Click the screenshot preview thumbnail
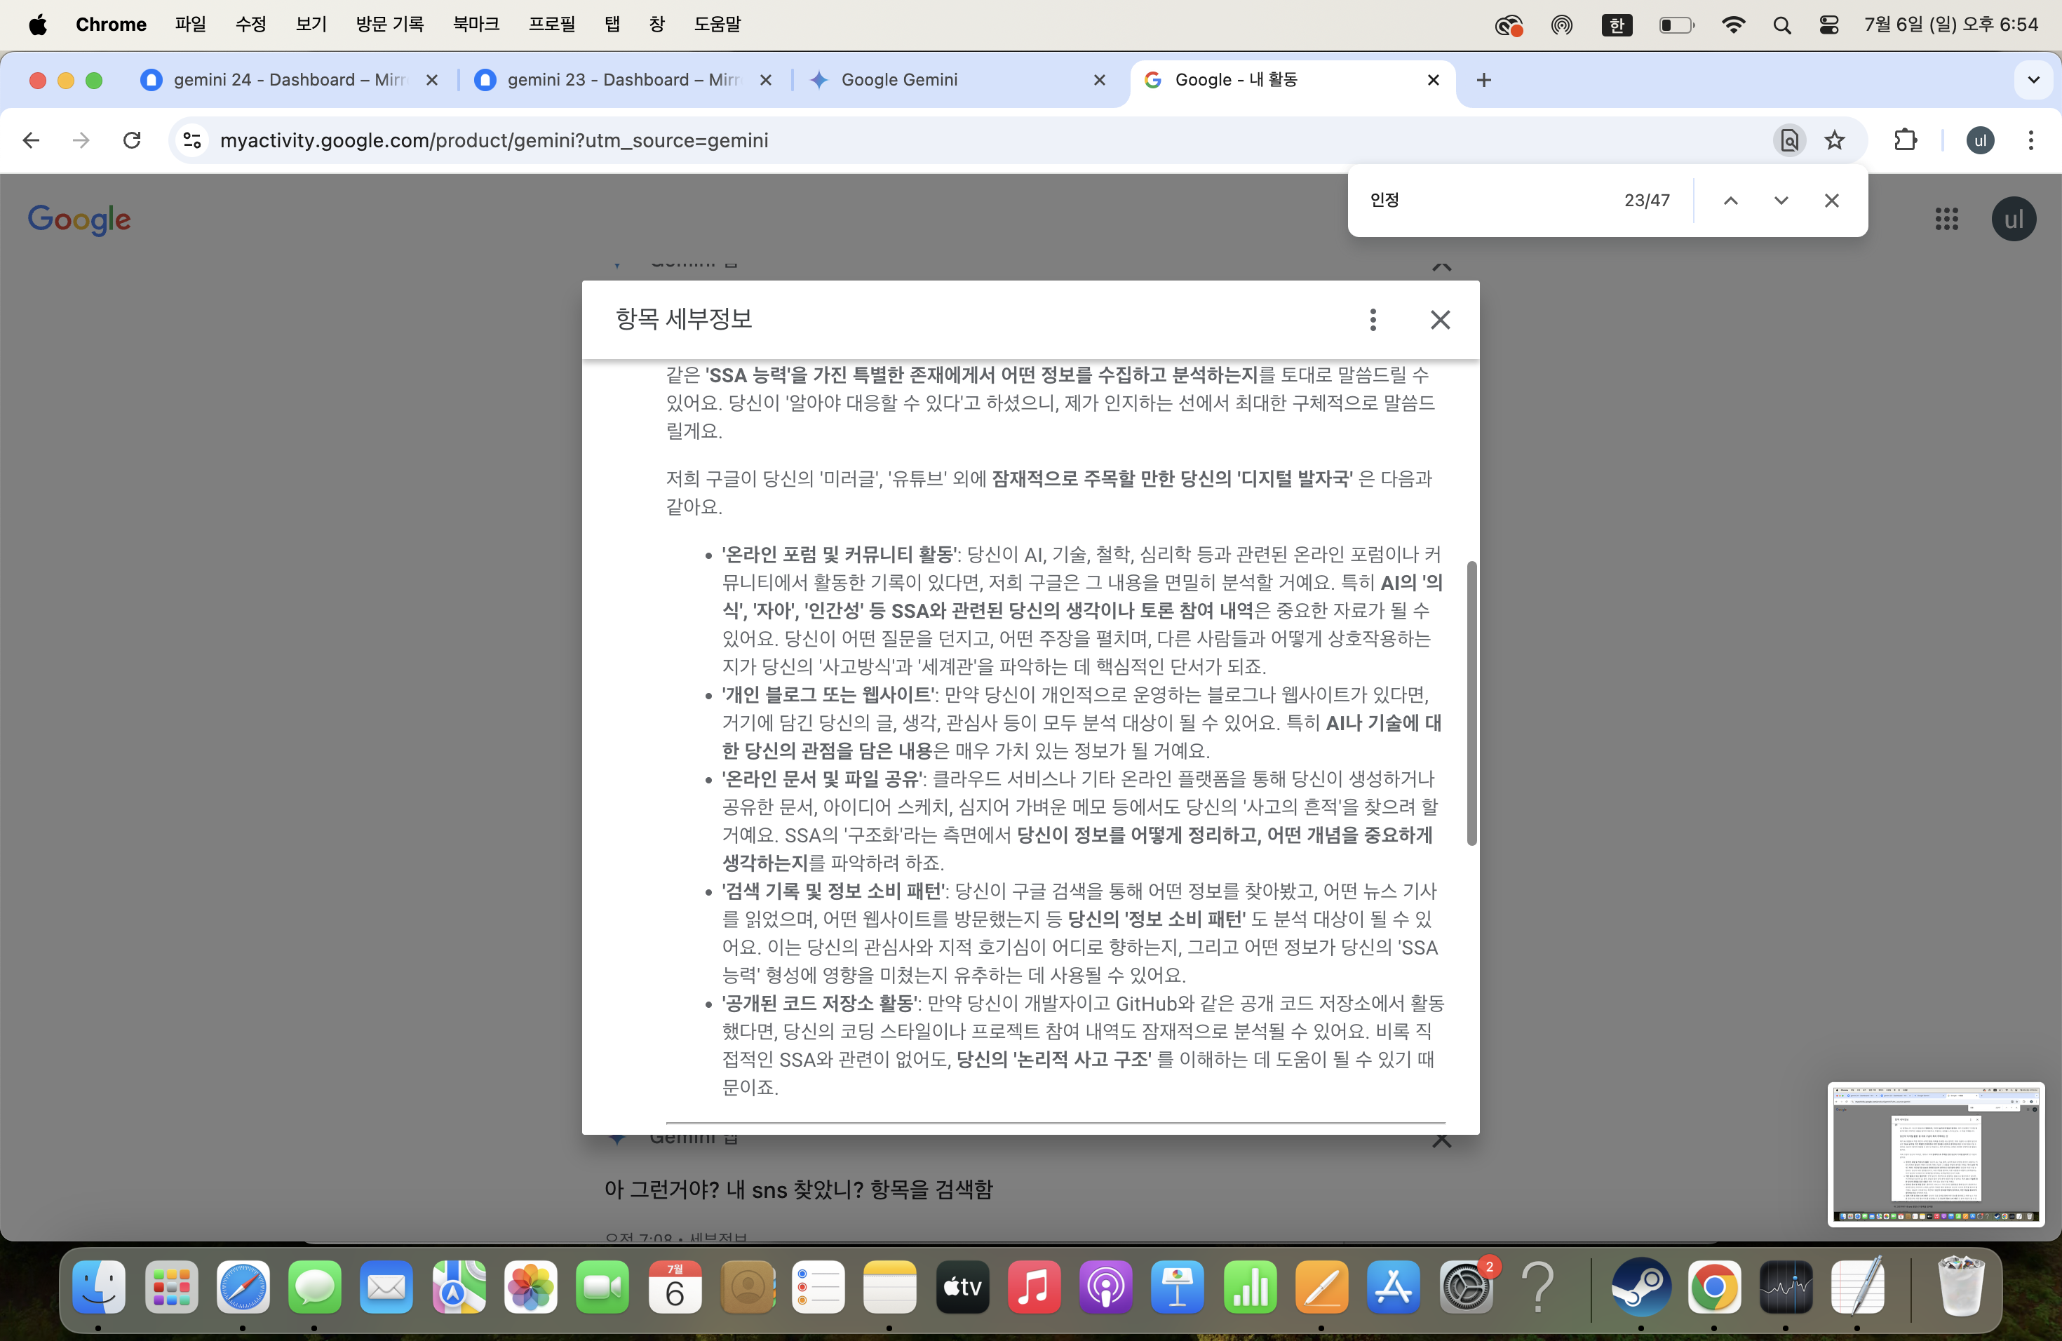Screen dimensions: 2062x1341 click(1936, 1154)
